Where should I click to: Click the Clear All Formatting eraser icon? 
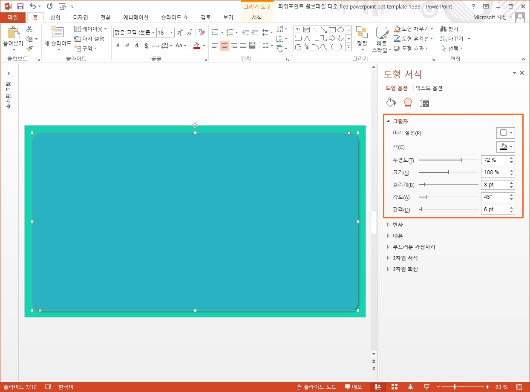pos(202,32)
